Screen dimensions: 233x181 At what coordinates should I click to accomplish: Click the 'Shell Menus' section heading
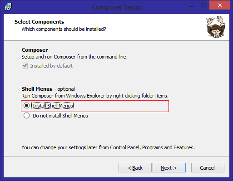[x=37, y=89]
